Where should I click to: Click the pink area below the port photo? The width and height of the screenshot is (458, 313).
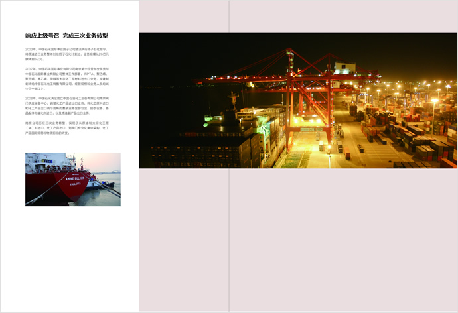click(x=298, y=239)
